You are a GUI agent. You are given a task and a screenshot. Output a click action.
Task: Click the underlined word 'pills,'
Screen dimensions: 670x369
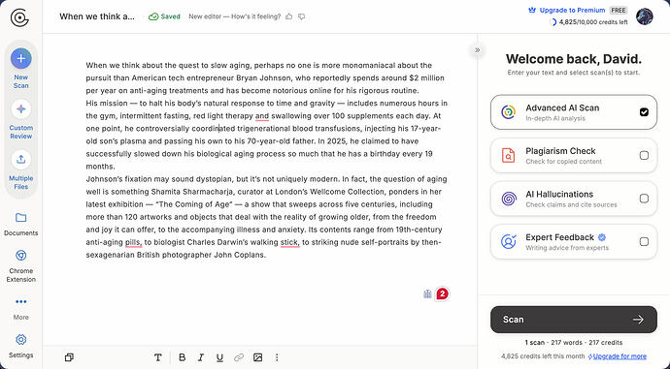point(133,242)
